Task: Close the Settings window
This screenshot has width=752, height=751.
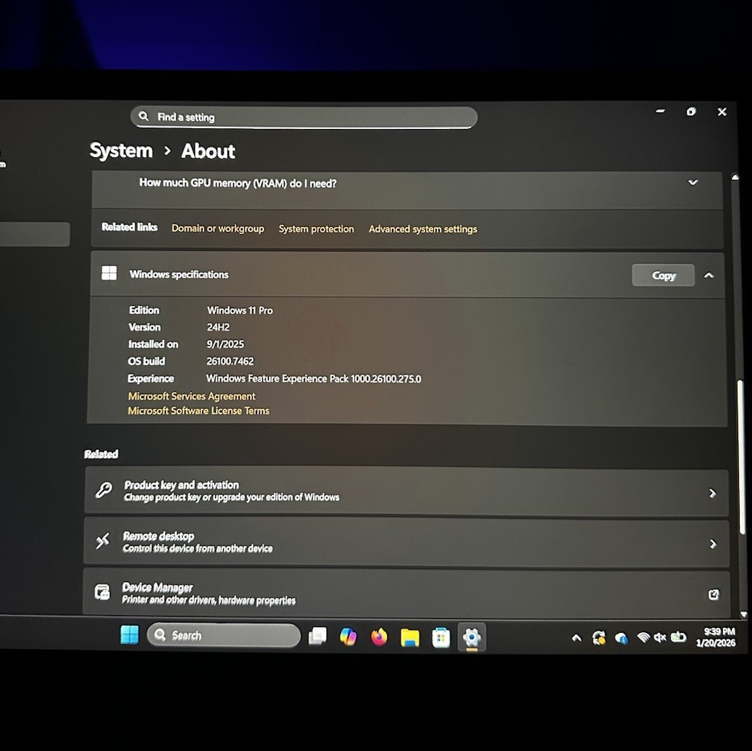Action: pos(722,112)
